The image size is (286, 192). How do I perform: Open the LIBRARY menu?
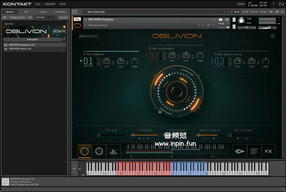pyautogui.click(x=50, y=4)
